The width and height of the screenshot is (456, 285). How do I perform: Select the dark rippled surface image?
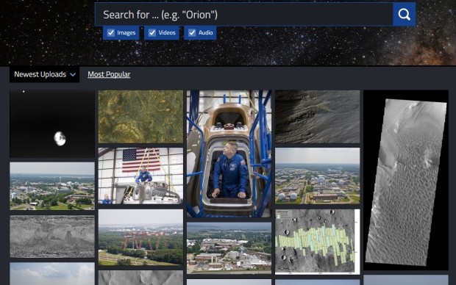coord(317,117)
